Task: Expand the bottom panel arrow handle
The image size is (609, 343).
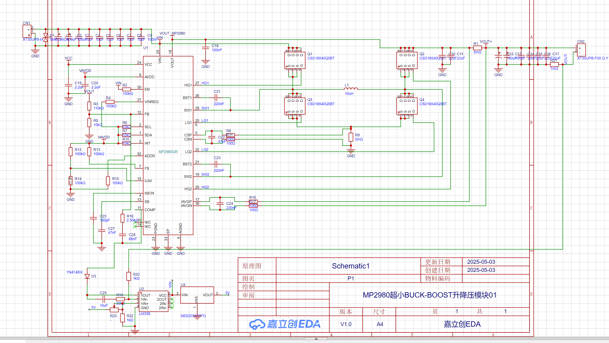Action: click(x=316, y=339)
